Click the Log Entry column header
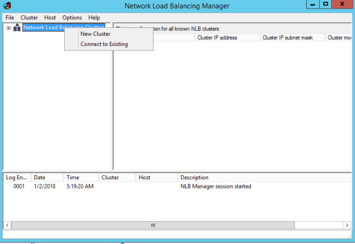The width and height of the screenshot is (355, 244). (x=17, y=178)
